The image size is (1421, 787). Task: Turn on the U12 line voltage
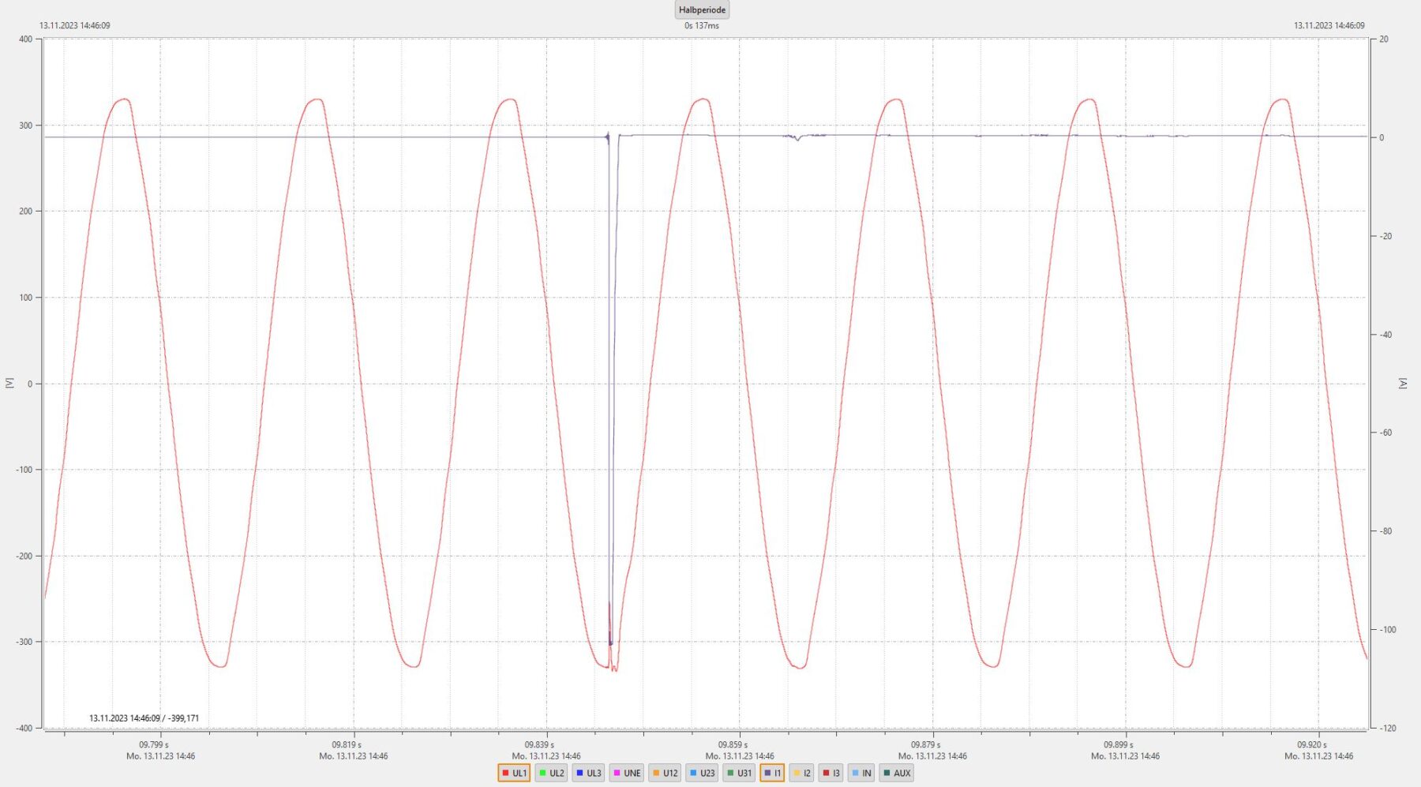665,773
